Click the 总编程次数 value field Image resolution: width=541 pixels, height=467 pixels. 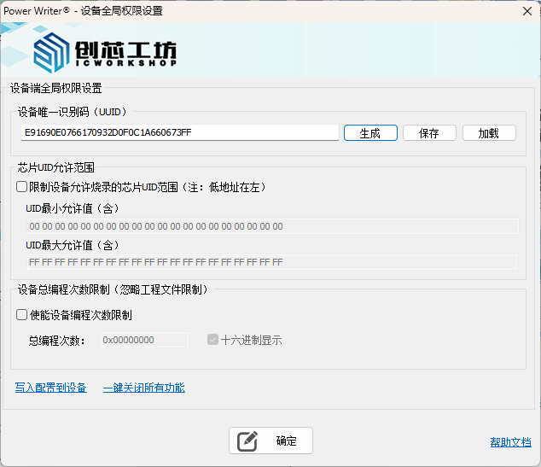[144, 340]
